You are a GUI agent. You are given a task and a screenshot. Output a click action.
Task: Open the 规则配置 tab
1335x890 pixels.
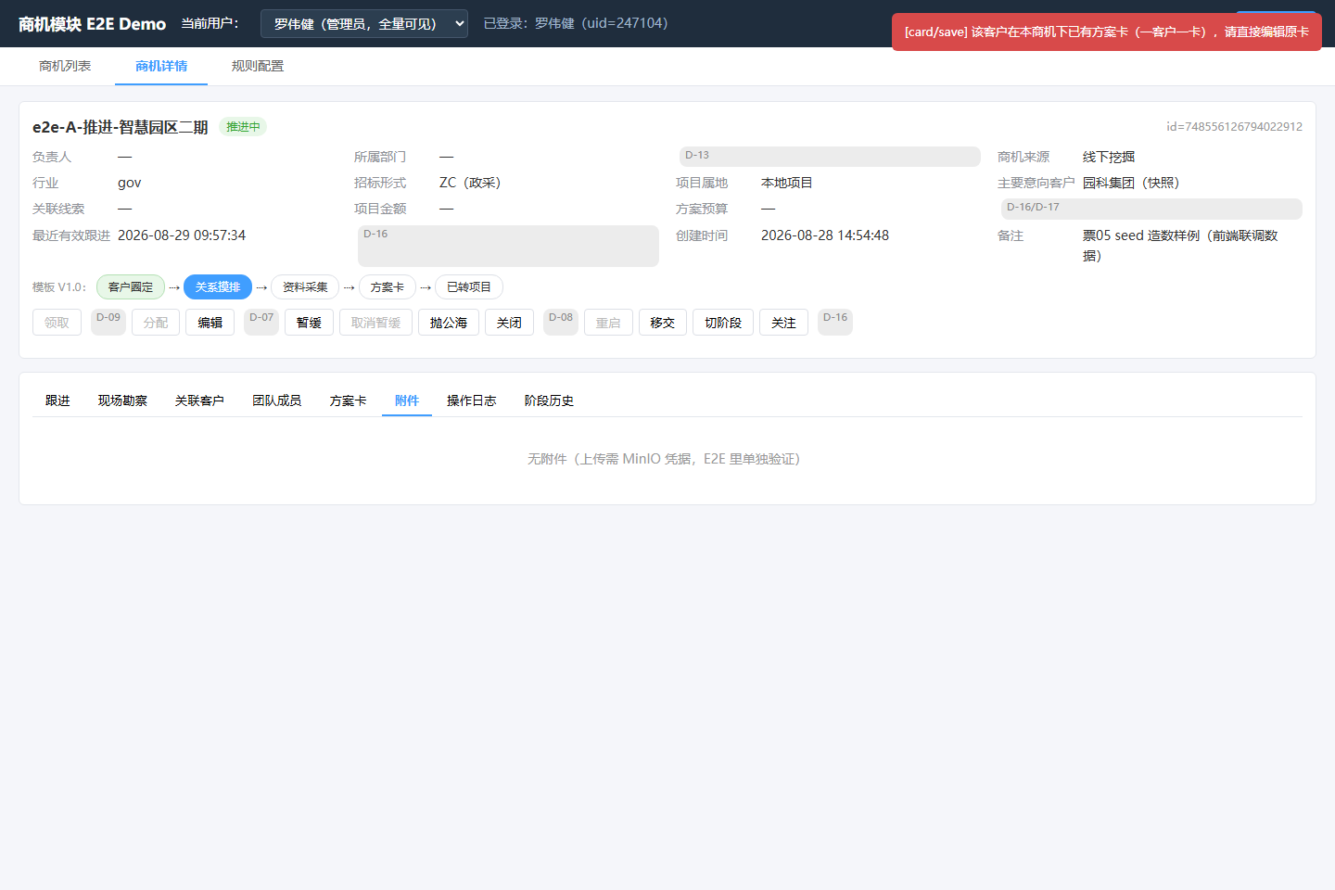[x=258, y=66]
